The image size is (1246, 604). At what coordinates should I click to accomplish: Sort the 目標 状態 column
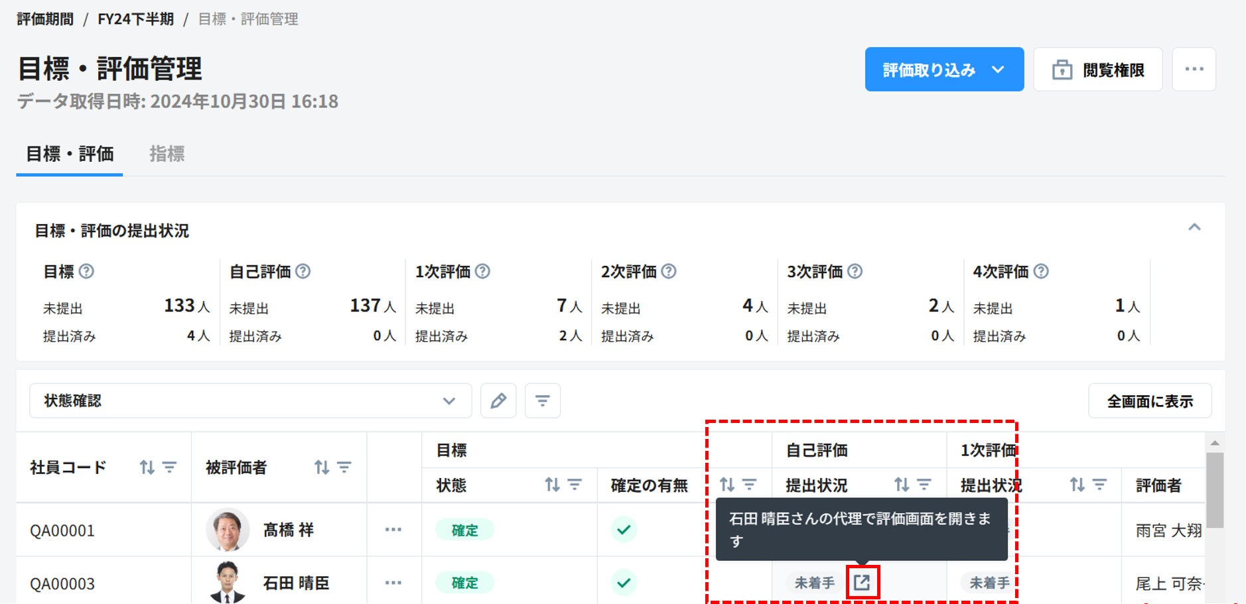click(x=552, y=485)
